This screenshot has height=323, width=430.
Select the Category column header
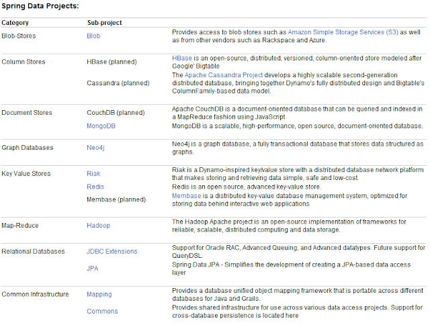[15, 23]
